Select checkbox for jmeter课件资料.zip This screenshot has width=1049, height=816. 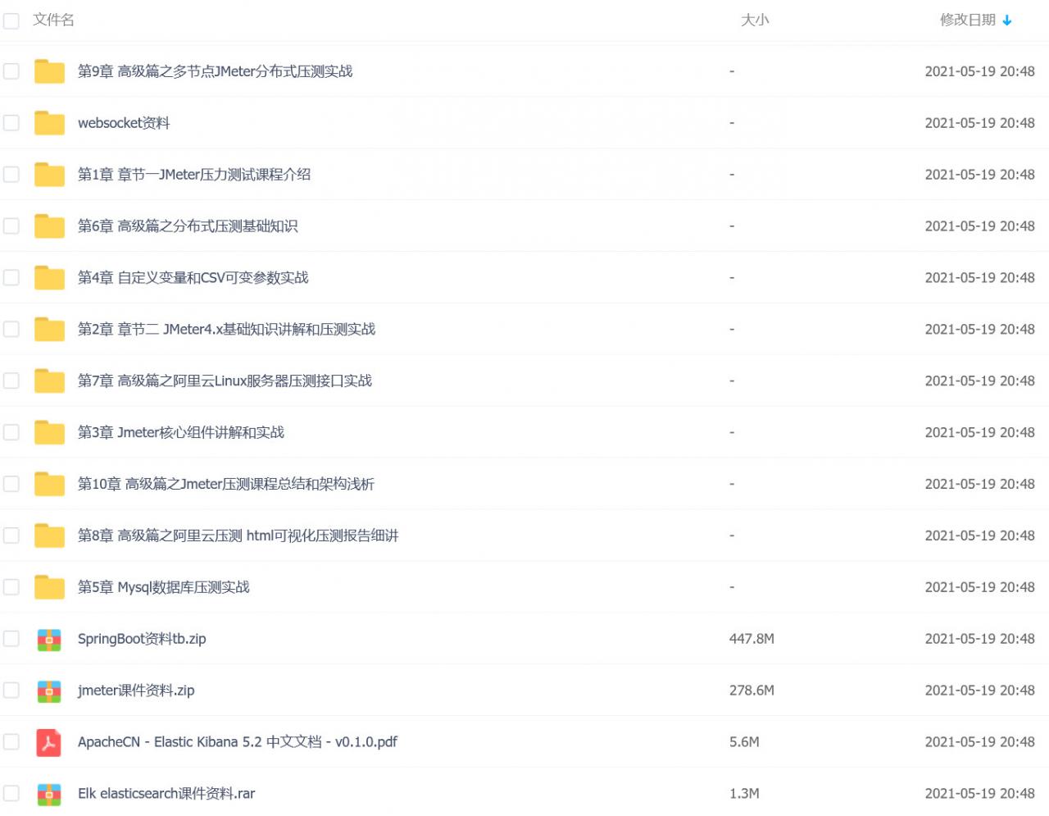(11, 691)
